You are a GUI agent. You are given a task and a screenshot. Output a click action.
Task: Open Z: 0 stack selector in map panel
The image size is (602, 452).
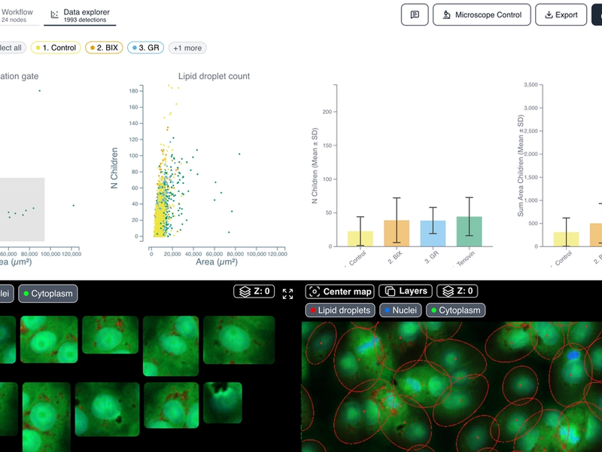pyautogui.click(x=458, y=291)
